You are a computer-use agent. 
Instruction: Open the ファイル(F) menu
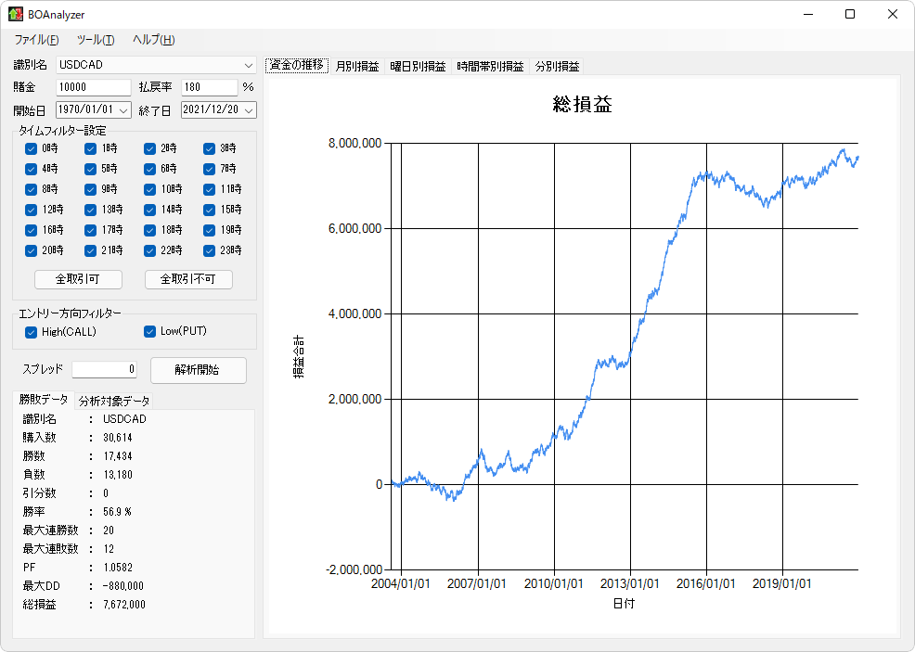point(36,40)
